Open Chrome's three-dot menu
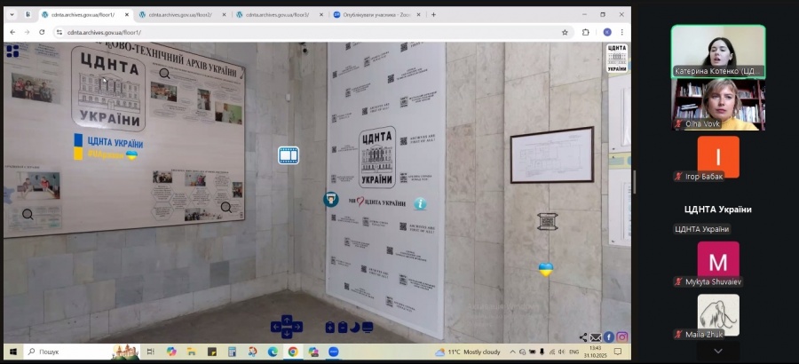This screenshot has width=799, height=364. [x=623, y=32]
